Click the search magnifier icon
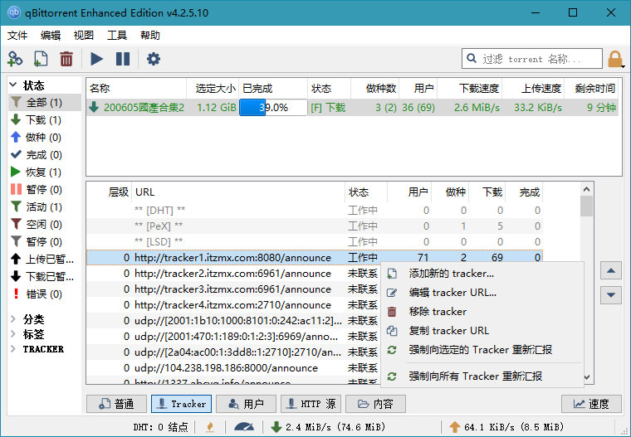This screenshot has height=437, width=631. click(472, 59)
